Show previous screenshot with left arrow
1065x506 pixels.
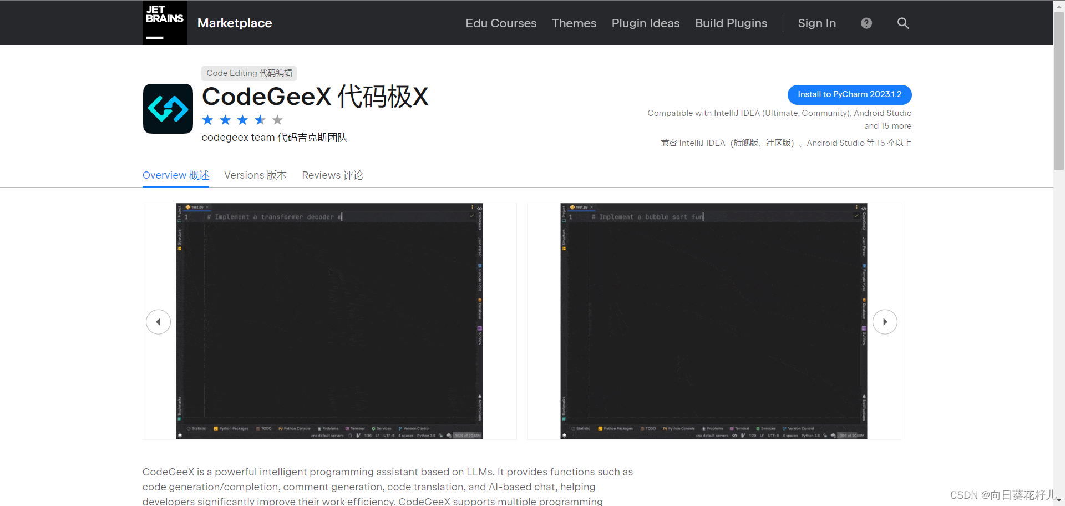[x=158, y=322]
